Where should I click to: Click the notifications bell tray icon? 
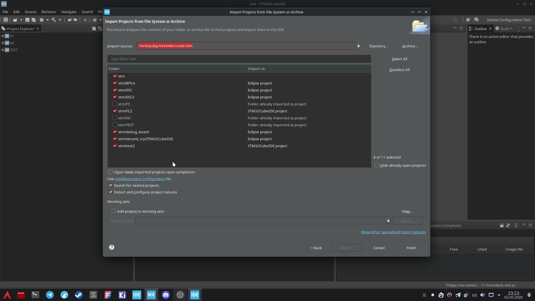pos(424,295)
